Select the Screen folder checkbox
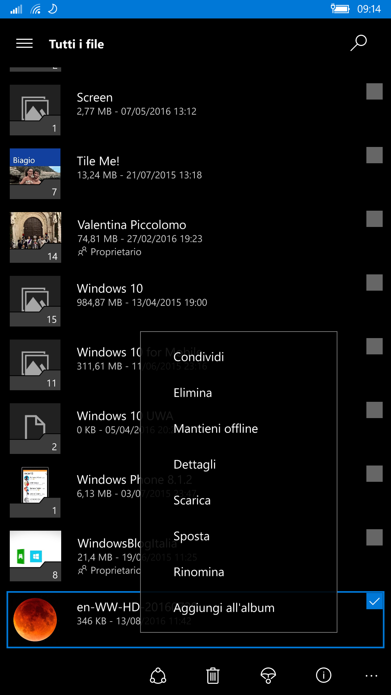This screenshot has height=695, width=391. click(x=374, y=91)
